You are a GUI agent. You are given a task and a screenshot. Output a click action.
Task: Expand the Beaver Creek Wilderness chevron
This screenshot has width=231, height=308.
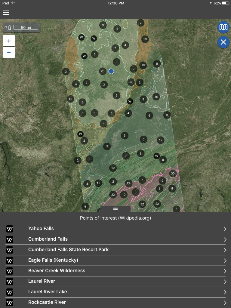[225, 271]
